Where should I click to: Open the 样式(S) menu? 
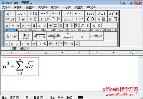pyautogui.click(x=55, y=7)
